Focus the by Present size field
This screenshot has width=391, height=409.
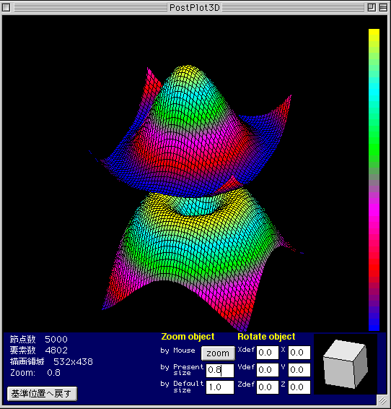tap(220, 371)
